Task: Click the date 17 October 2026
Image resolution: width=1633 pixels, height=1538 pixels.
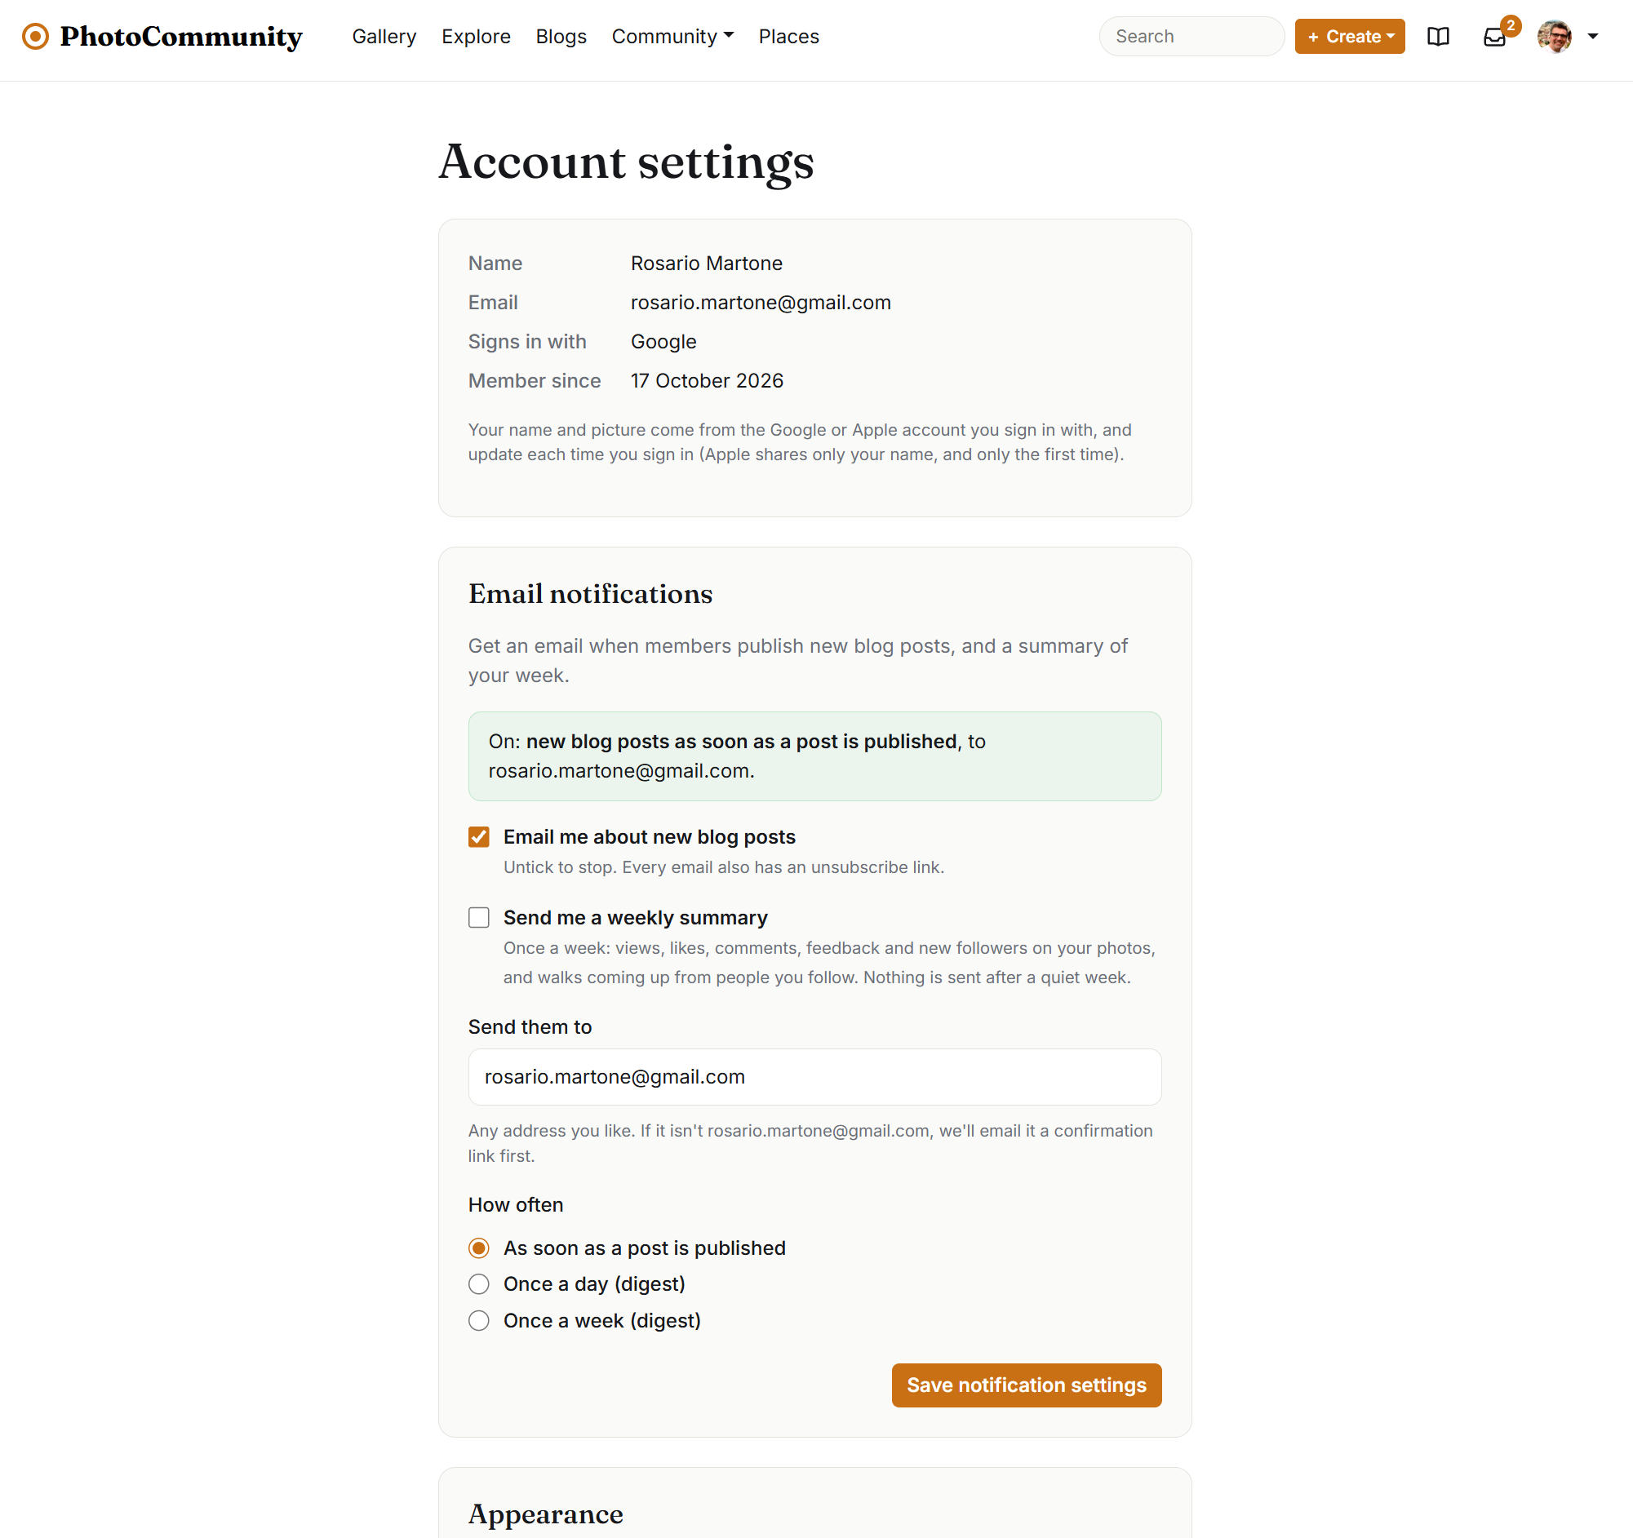Action: pyautogui.click(x=707, y=380)
